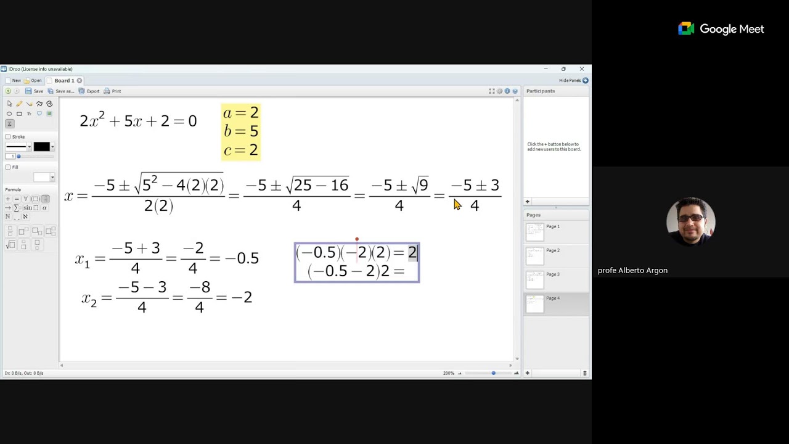Click Hide Panels button
789x444 pixels.
click(573, 81)
